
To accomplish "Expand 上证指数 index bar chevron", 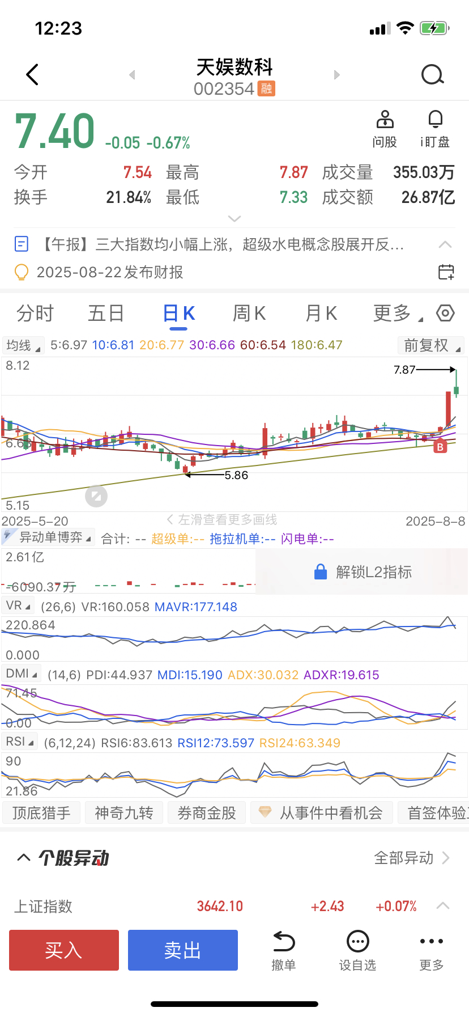I will [443, 906].
